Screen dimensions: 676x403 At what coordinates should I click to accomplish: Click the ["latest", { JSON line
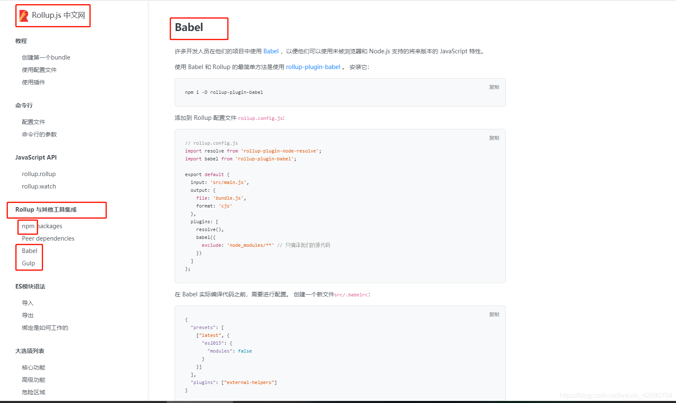coord(213,335)
